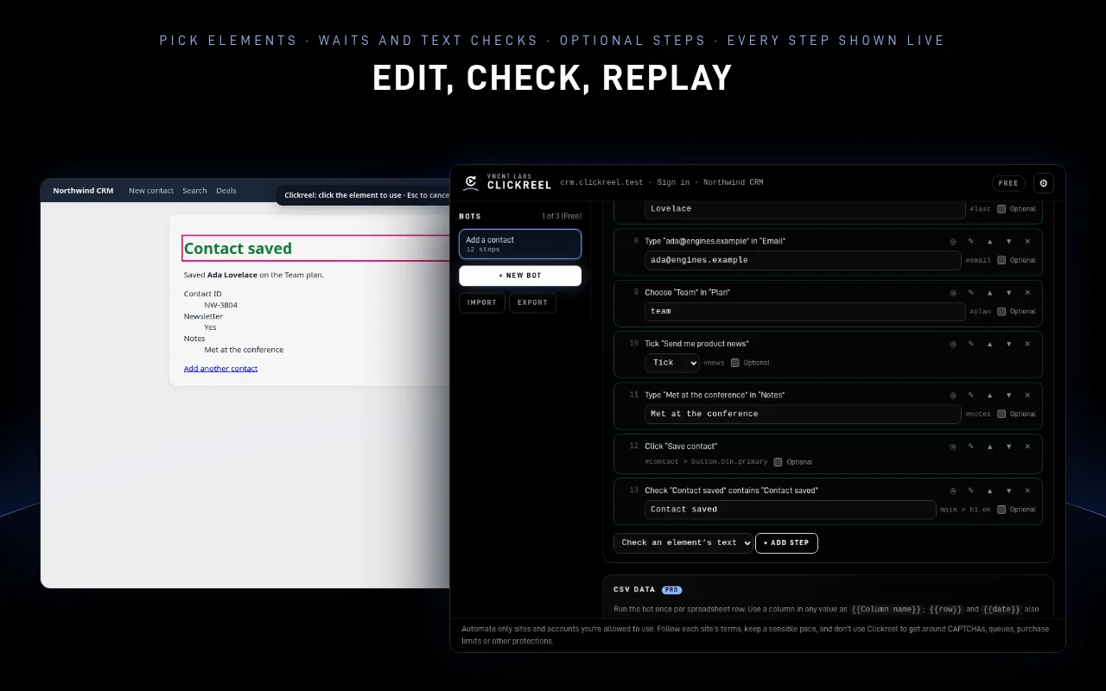Tick Optional on the #plan step
The width and height of the screenshot is (1106, 691).
pos(1001,311)
